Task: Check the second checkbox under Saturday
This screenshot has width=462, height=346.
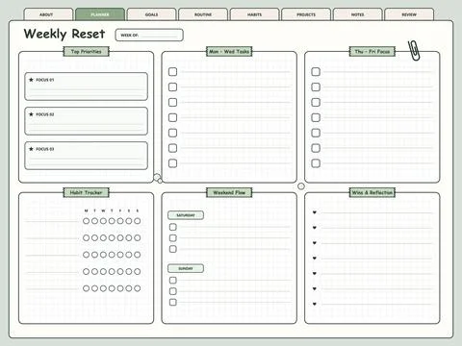Action: 173,237
